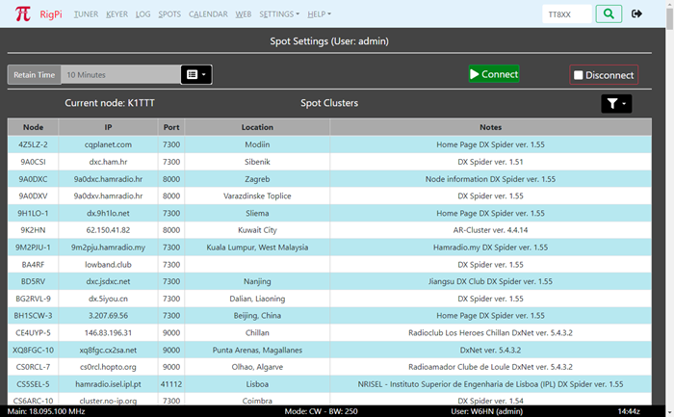Click IP cell 146.83.196.31

click(108, 333)
